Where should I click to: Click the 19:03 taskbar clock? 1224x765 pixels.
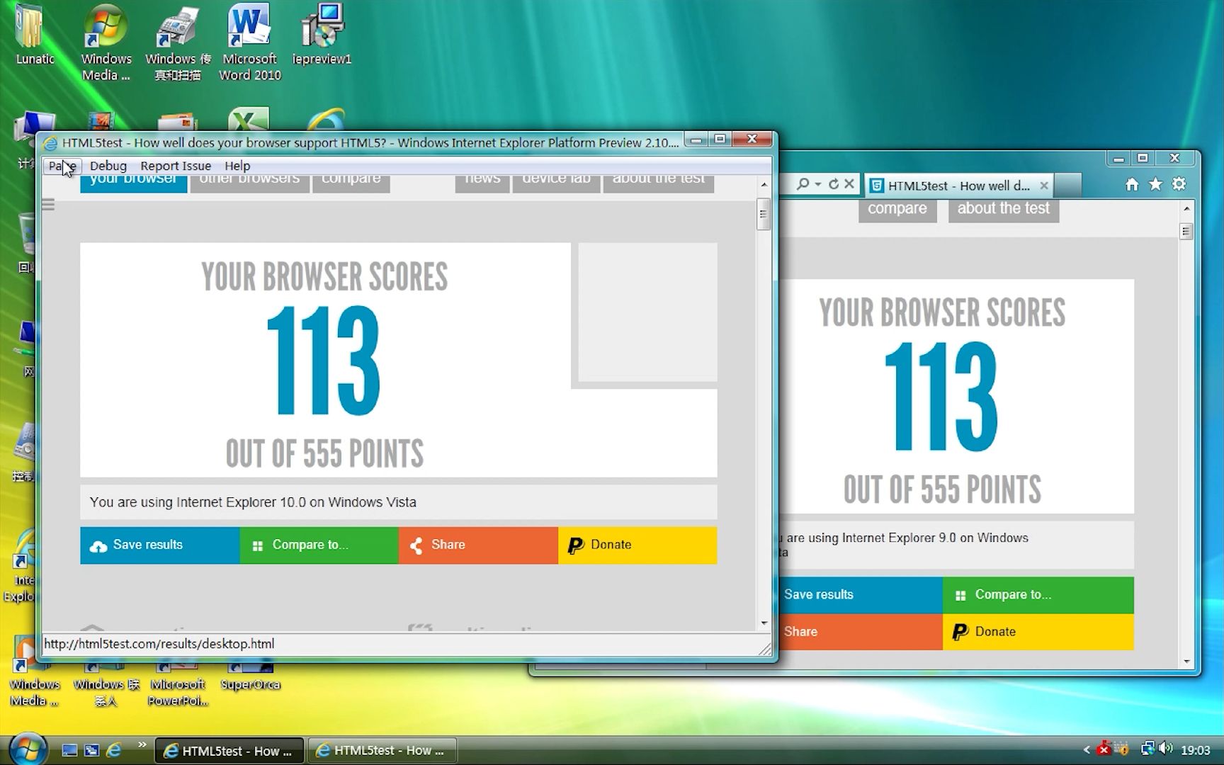pos(1196,750)
